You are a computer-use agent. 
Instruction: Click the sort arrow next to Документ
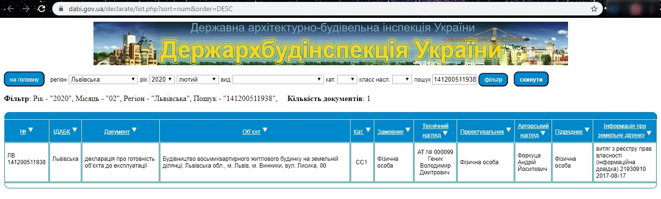coord(134,129)
